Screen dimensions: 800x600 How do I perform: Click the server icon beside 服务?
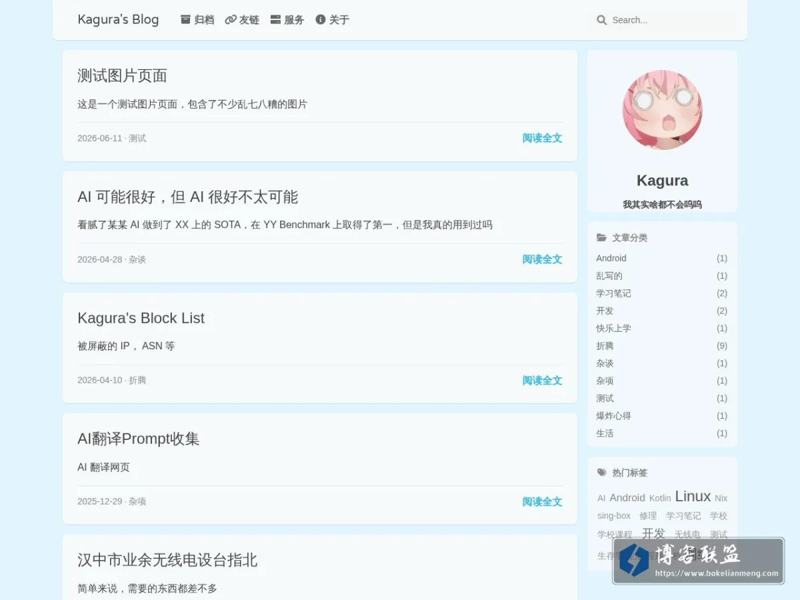coord(275,19)
